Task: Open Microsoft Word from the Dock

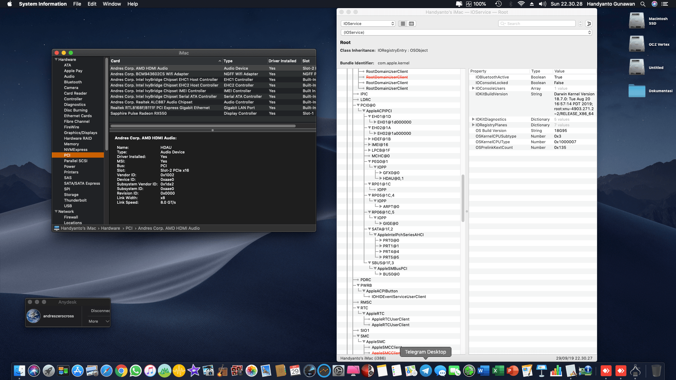Action: [483, 370]
